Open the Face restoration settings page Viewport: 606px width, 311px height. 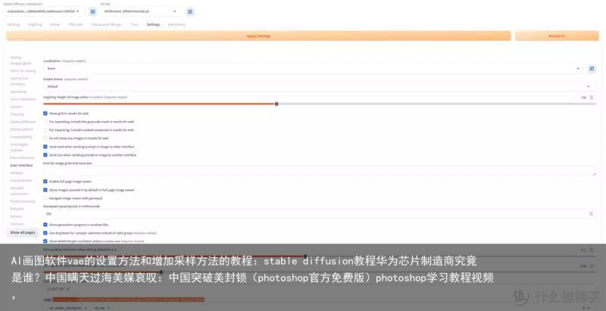(x=23, y=99)
